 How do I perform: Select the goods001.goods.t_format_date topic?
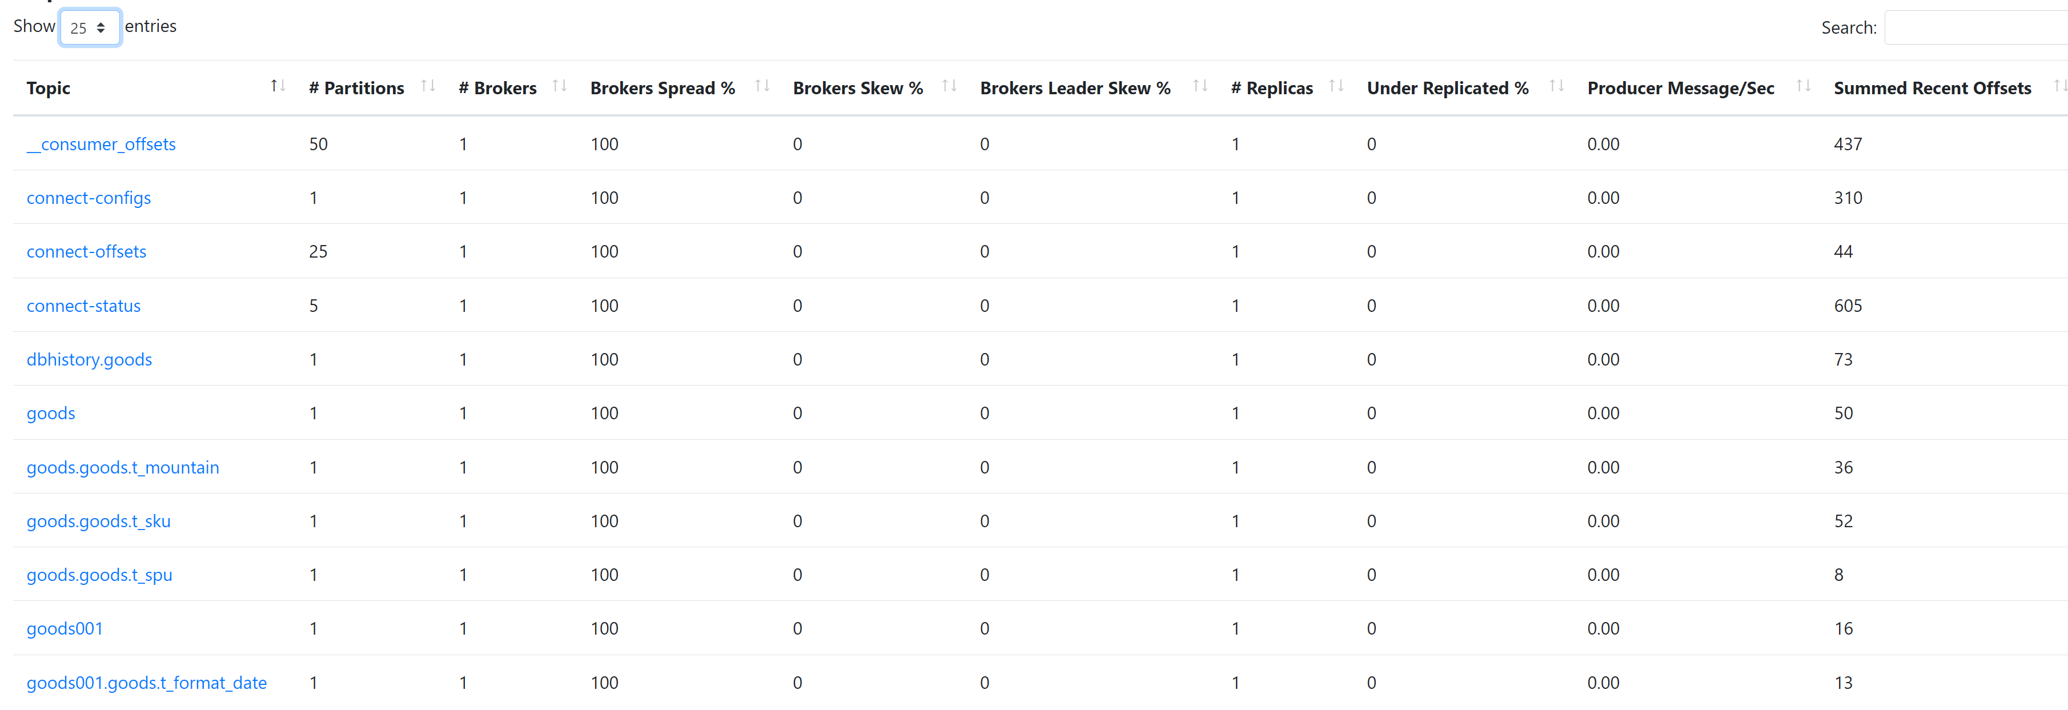point(146,683)
